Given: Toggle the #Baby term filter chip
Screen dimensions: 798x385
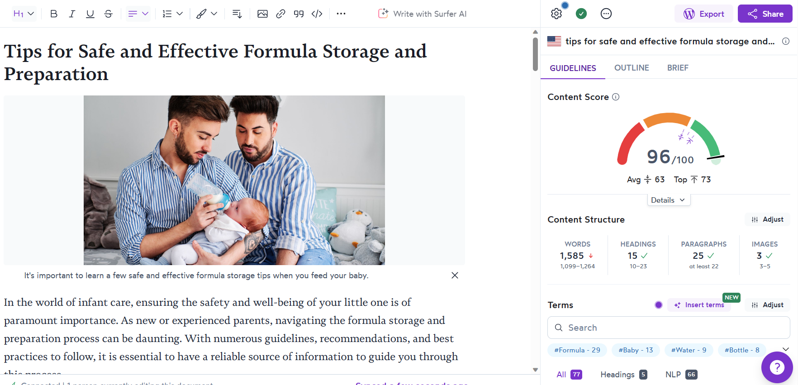Looking at the screenshot, I should click(x=636, y=350).
